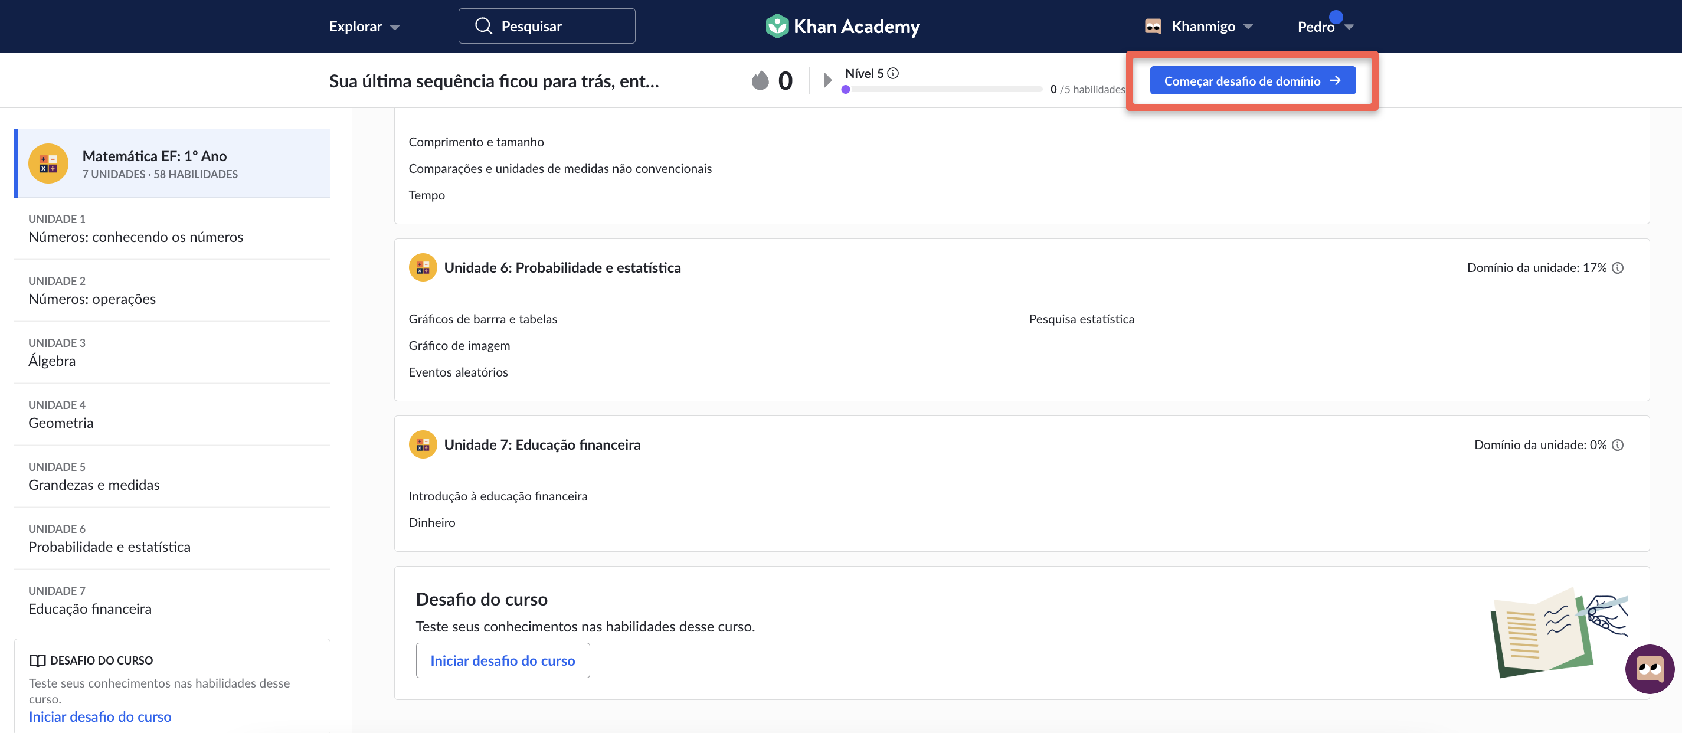The height and width of the screenshot is (733, 1682).
Task: Click the Sua última sequência message
Action: (493, 81)
